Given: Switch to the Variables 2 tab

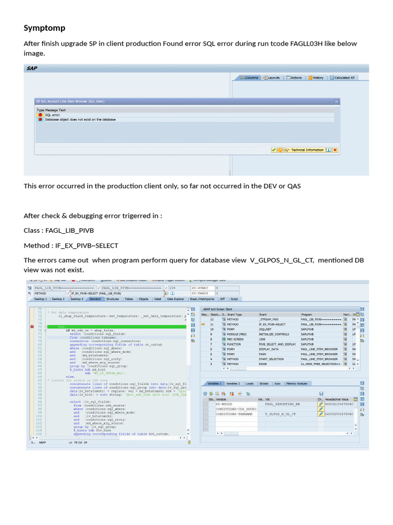Looking at the screenshot, I should coord(233,383).
